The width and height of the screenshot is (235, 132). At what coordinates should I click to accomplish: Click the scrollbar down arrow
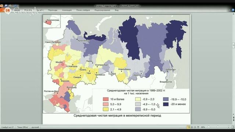(234, 114)
